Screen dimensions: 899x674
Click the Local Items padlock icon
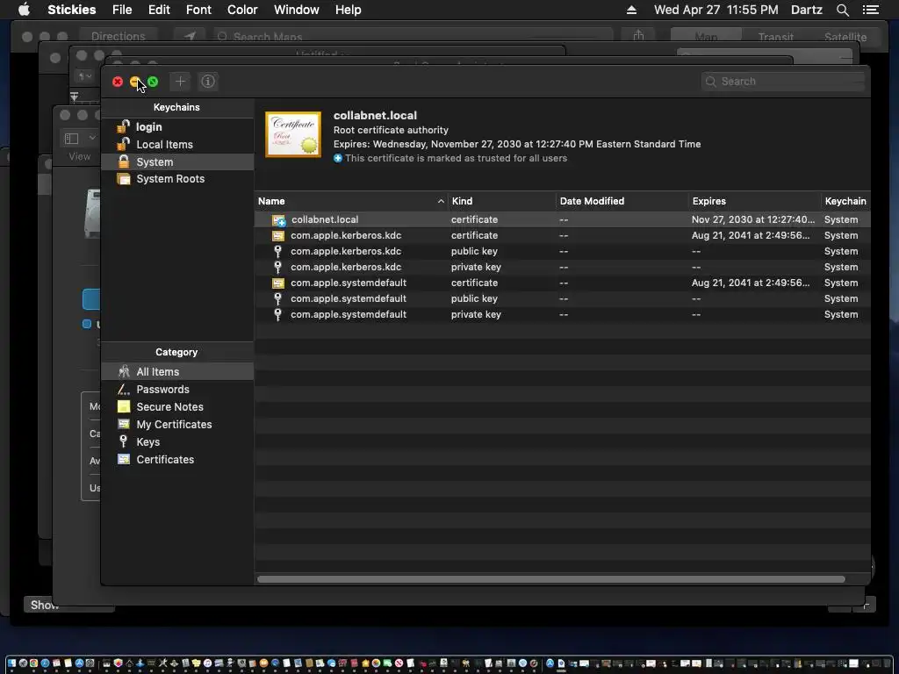(x=123, y=144)
